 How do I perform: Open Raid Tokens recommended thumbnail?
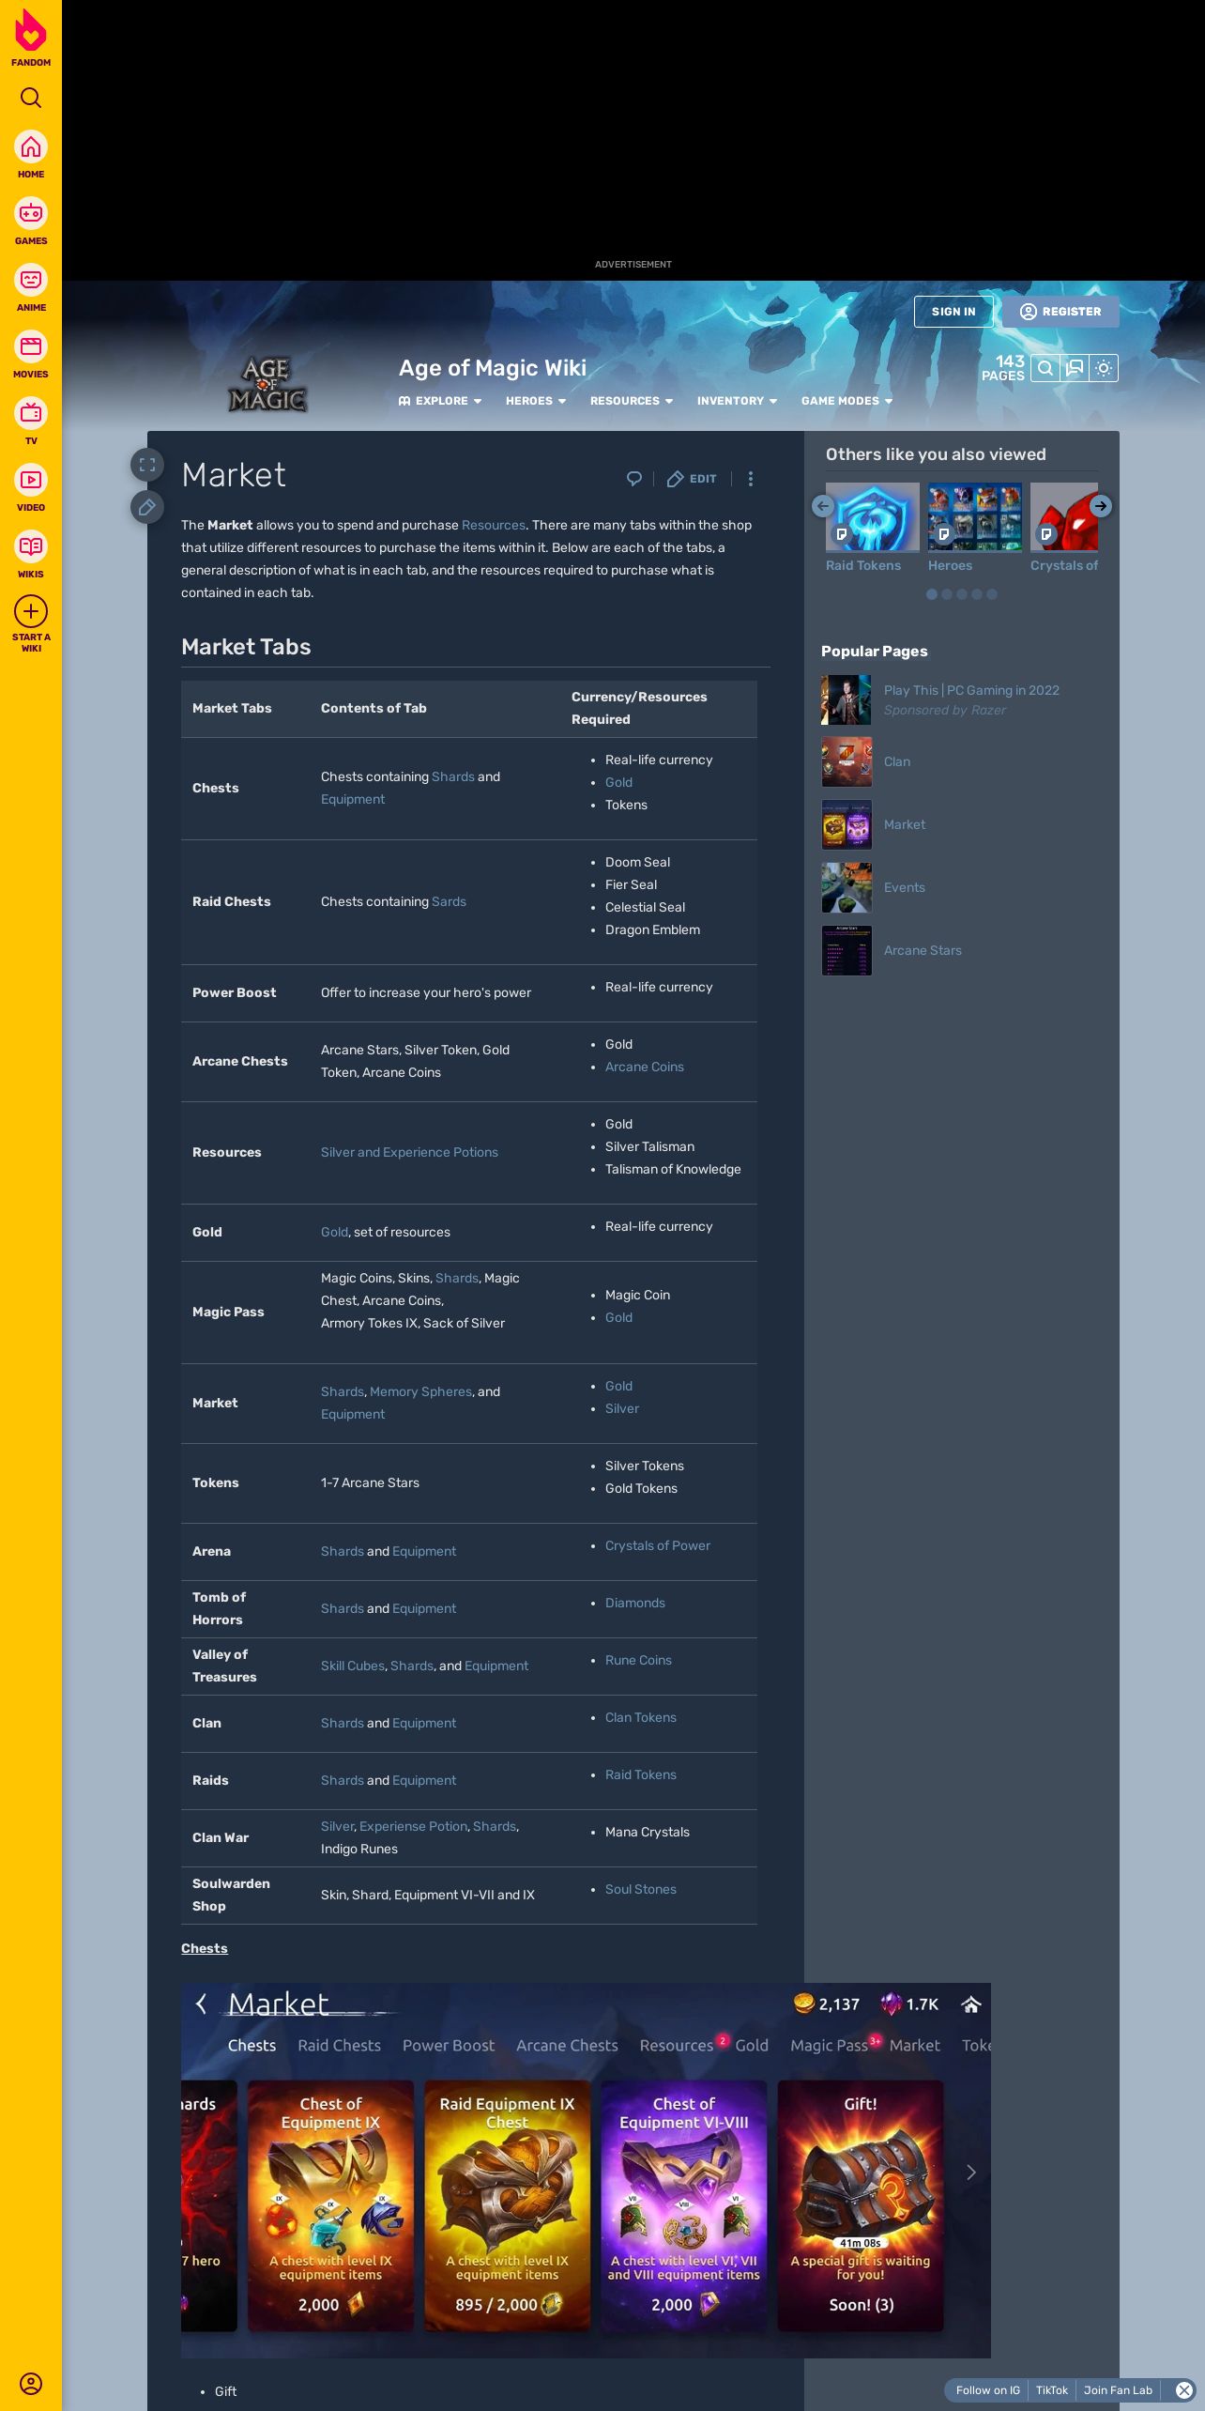coord(873,516)
